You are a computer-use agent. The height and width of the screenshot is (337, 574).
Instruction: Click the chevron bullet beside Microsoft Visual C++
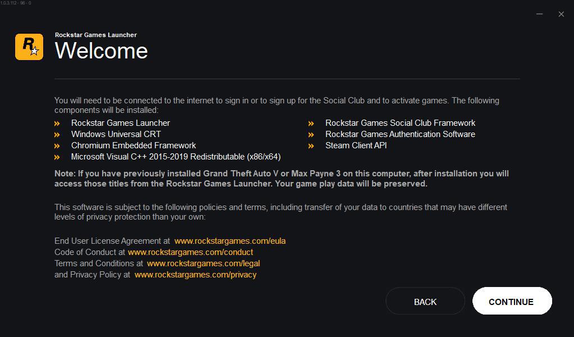57,157
